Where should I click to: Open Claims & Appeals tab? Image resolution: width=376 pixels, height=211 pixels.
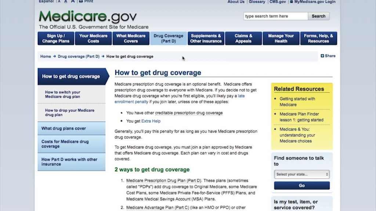(x=243, y=38)
